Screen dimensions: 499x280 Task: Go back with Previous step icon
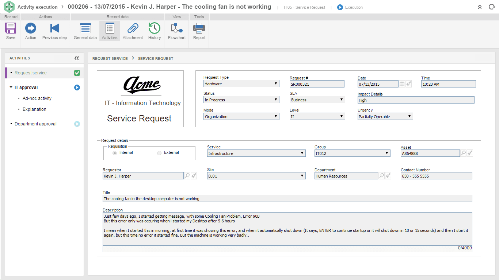click(x=54, y=28)
